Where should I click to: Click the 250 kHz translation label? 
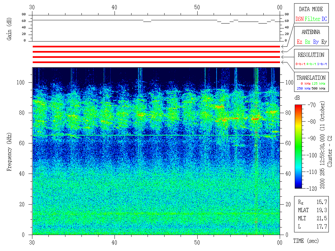(x=303, y=88)
